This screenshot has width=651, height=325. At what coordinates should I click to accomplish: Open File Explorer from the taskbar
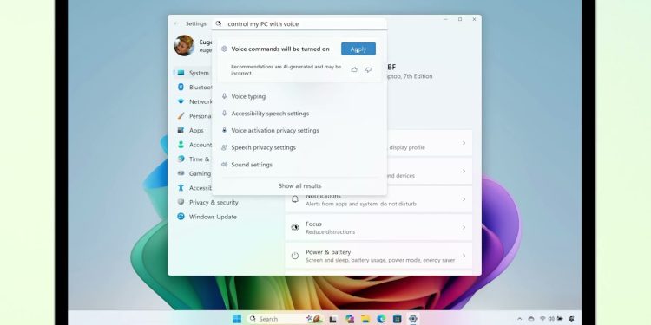click(365, 319)
